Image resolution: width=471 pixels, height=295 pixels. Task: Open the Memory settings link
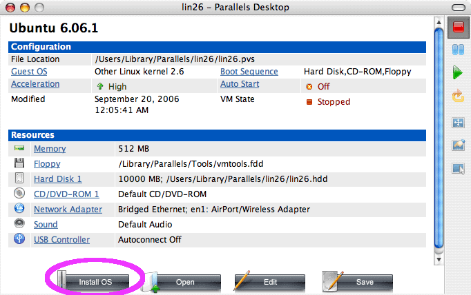tap(50, 149)
